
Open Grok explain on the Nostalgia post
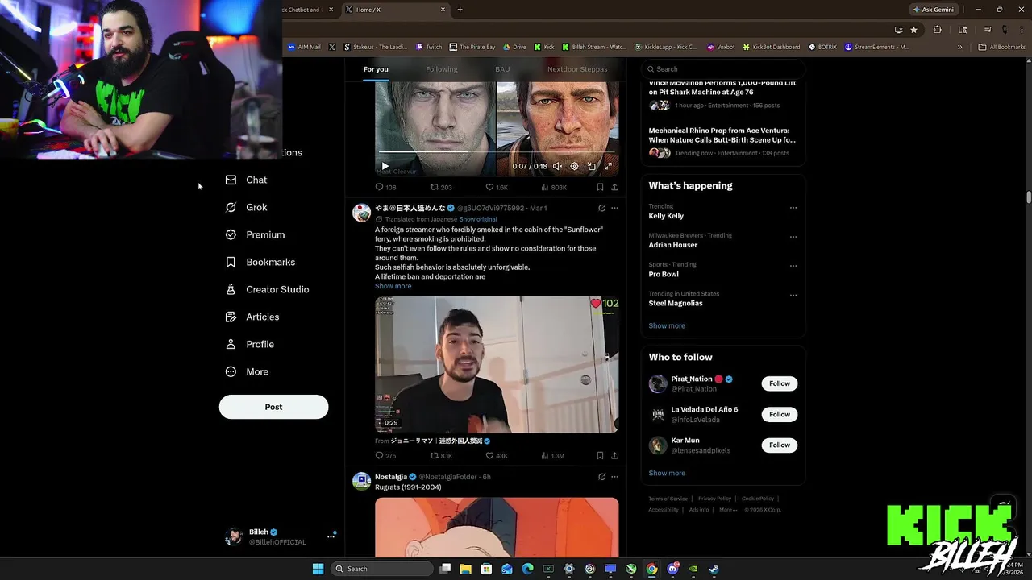tap(601, 477)
